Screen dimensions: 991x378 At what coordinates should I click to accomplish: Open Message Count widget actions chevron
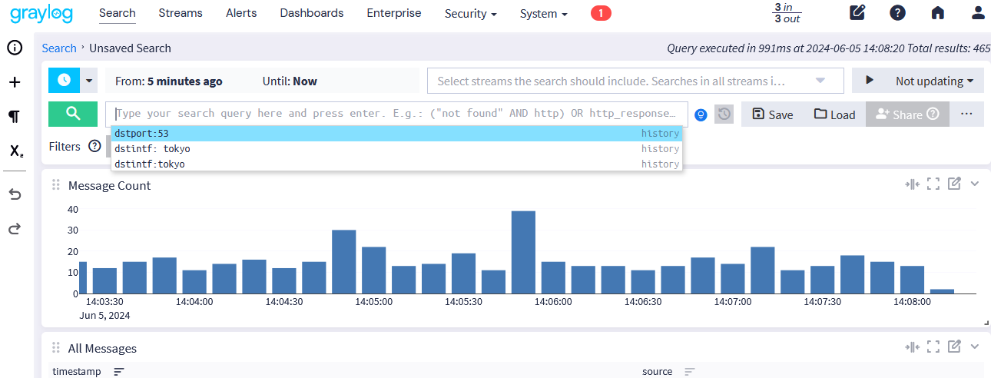pos(975,184)
